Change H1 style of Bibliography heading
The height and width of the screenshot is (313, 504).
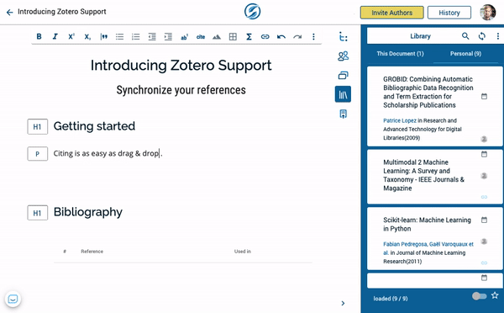[x=37, y=213]
